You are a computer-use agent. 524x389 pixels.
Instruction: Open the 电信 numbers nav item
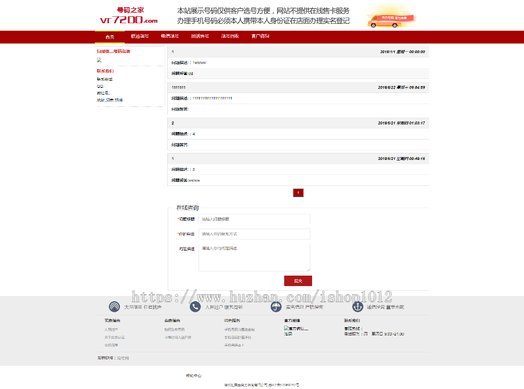pyautogui.click(x=170, y=36)
